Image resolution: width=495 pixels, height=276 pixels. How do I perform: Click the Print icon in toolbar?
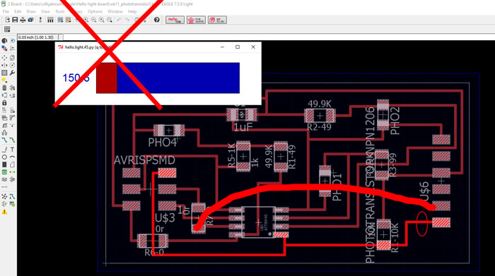tap(23, 20)
